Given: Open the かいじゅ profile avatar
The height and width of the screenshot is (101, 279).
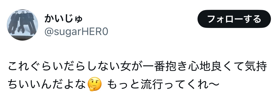Looking at the screenshot, I should pos(22,25).
